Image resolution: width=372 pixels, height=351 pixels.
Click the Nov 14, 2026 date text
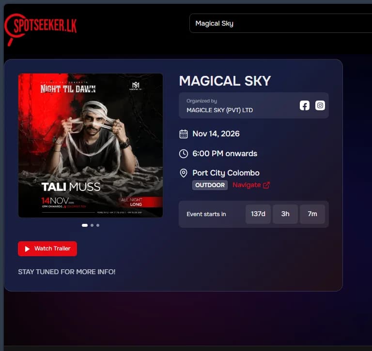coord(216,134)
